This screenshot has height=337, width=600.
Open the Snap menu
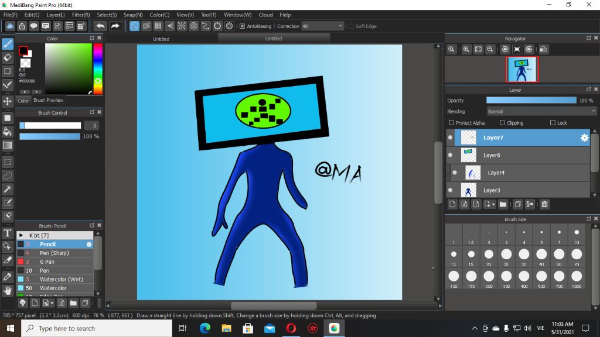tap(133, 15)
